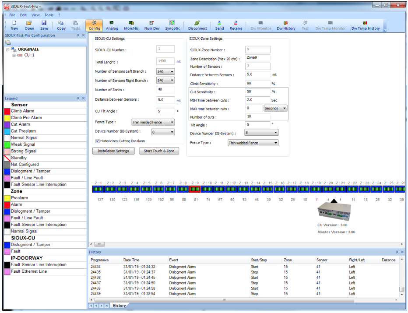408x313 pixels.
Task: Click the Send configuration icon
Action: [219, 25]
